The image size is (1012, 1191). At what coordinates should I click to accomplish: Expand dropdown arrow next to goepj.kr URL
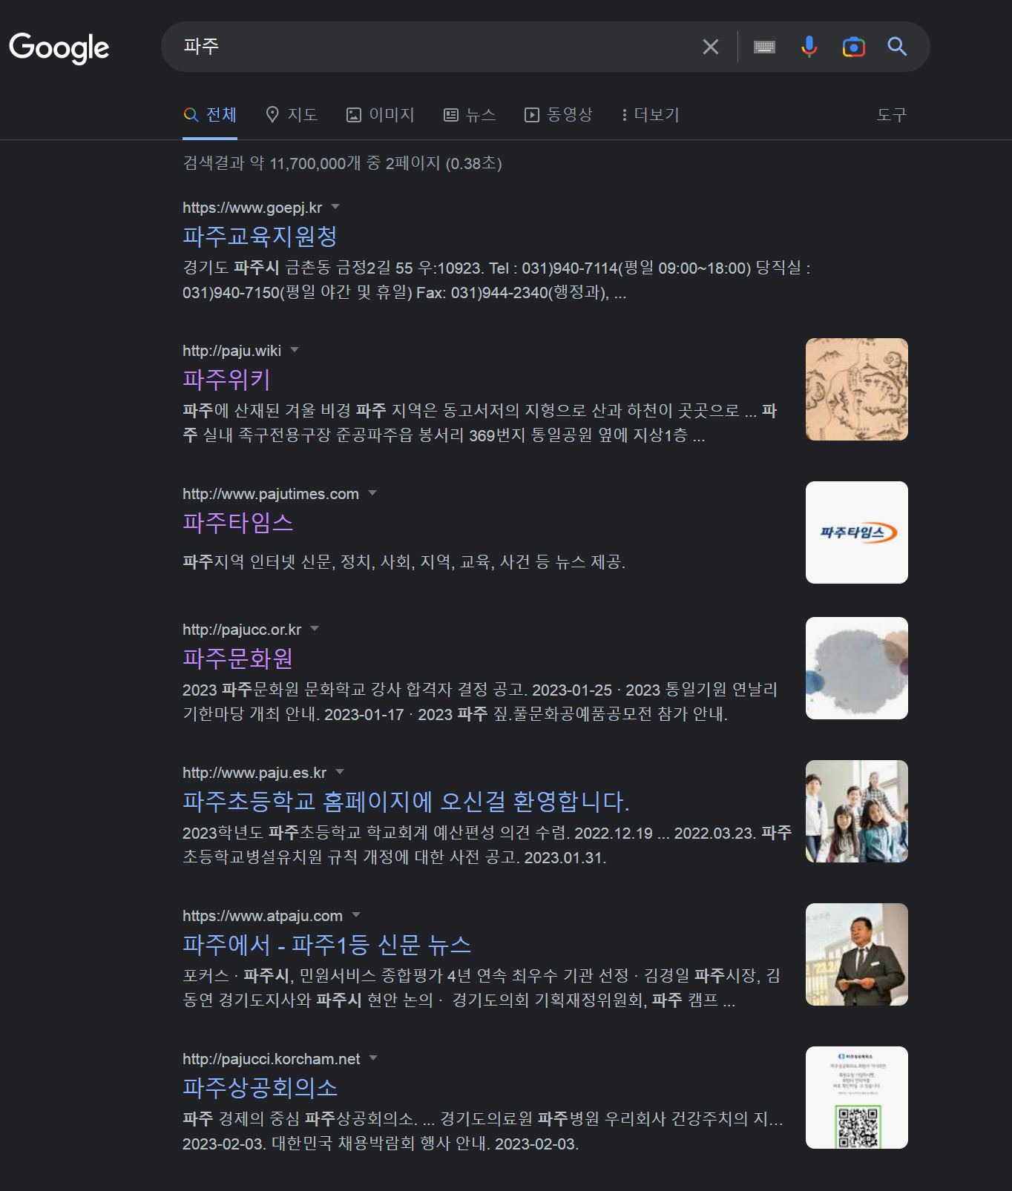pos(335,207)
